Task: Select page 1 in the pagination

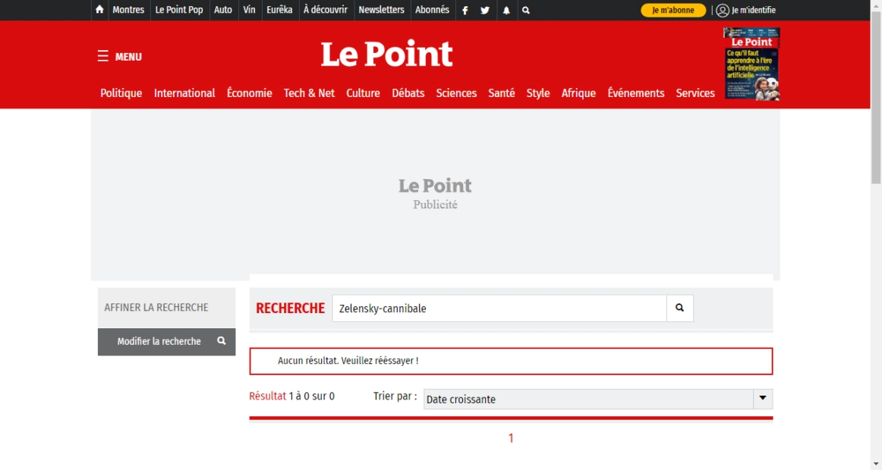Action: pyautogui.click(x=511, y=438)
